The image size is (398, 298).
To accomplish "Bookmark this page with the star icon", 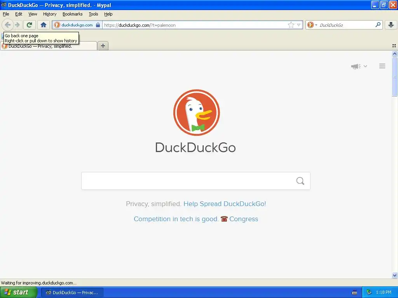I will [x=291, y=25].
